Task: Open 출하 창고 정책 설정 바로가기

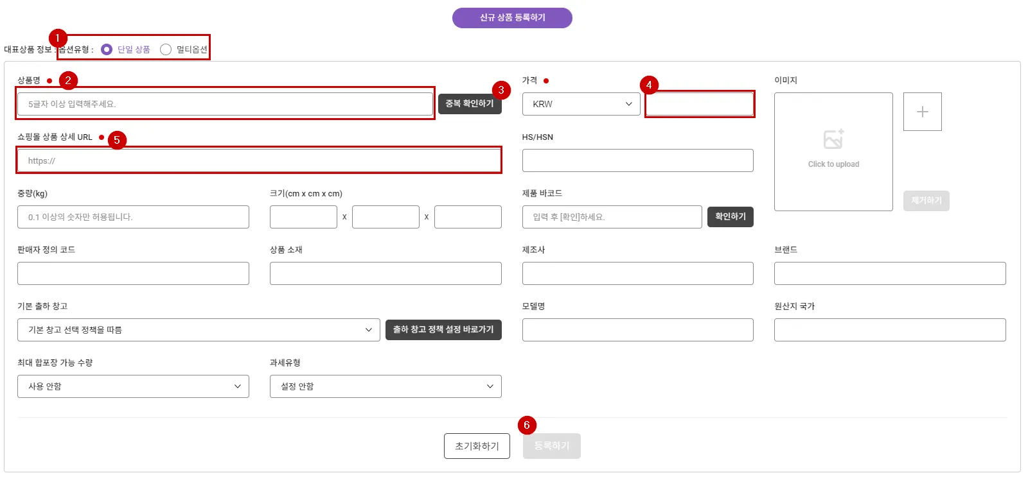Action: (443, 330)
